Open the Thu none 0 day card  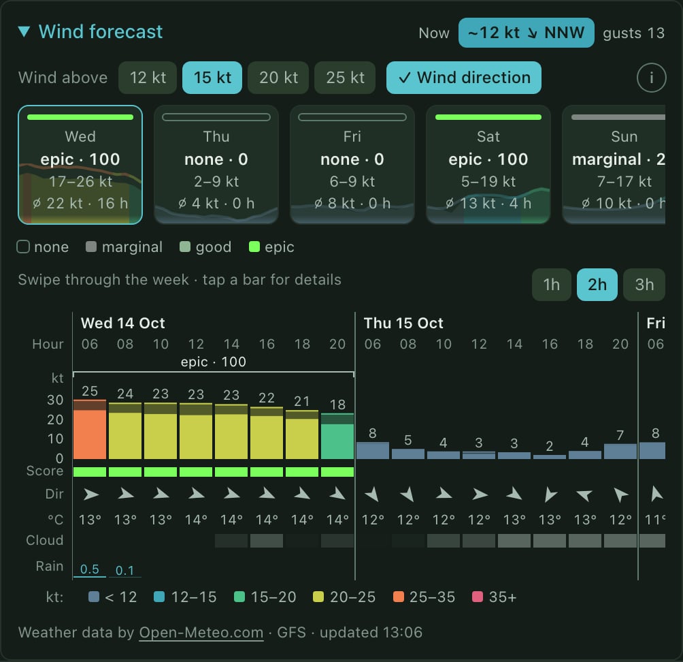(x=216, y=165)
